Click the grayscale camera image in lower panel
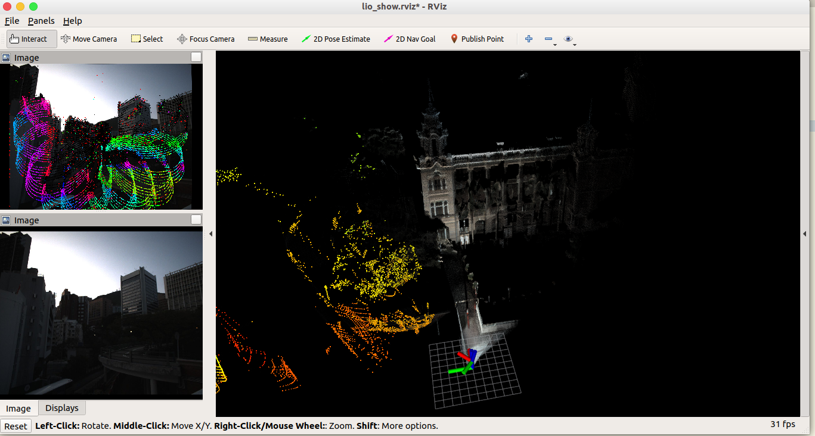 pyautogui.click(x=101, y=315)
